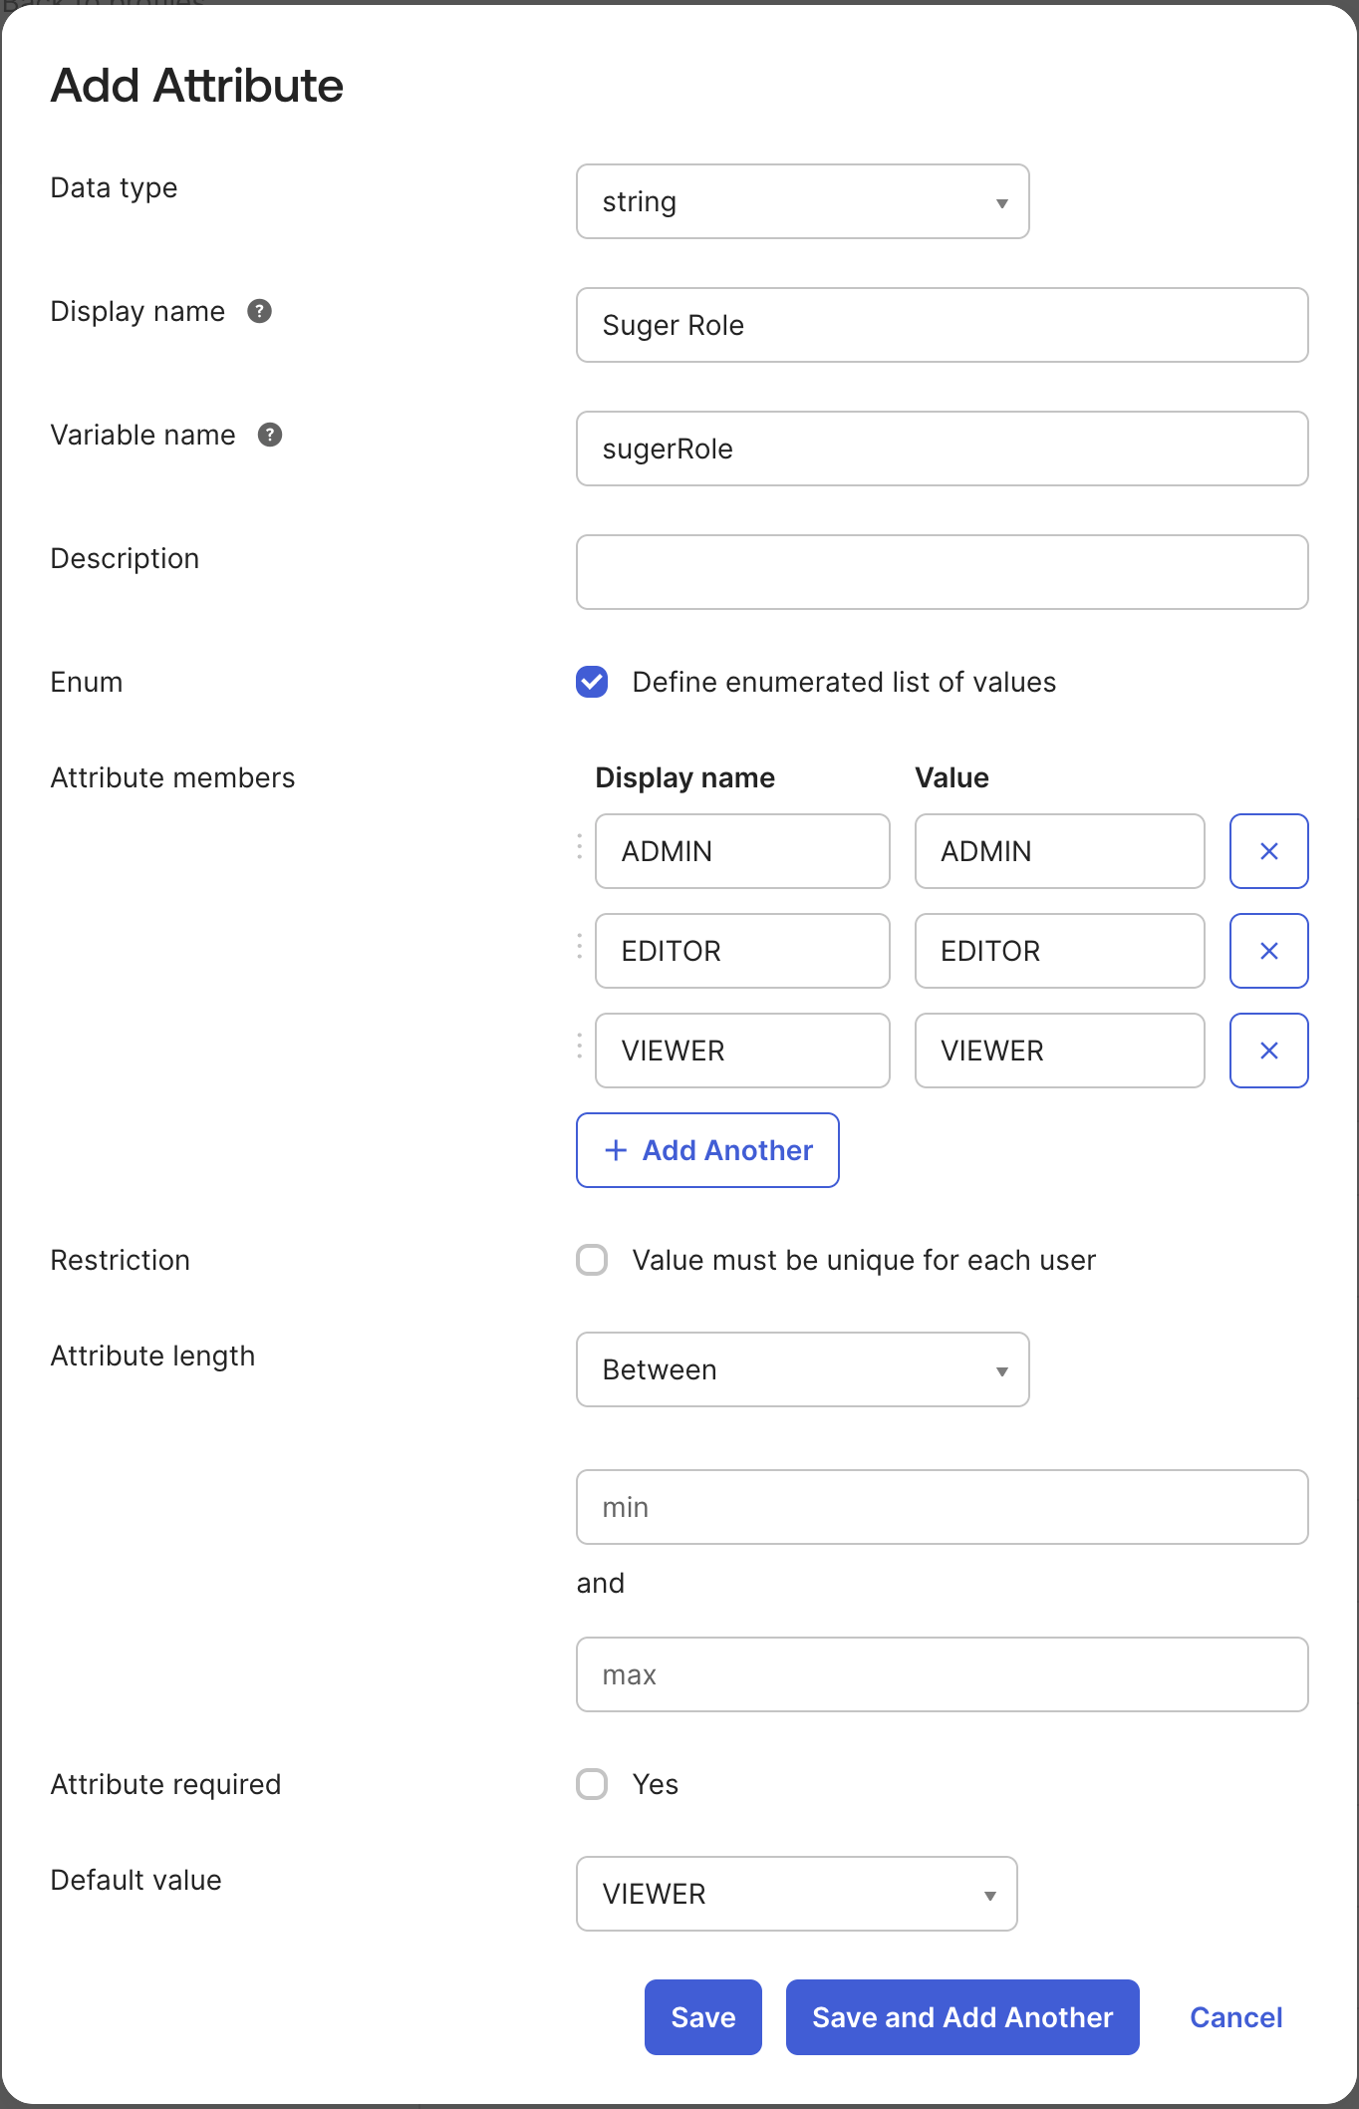
Task: Grab the drag handle of the VIEWER row
Action: click(580, 1047)
